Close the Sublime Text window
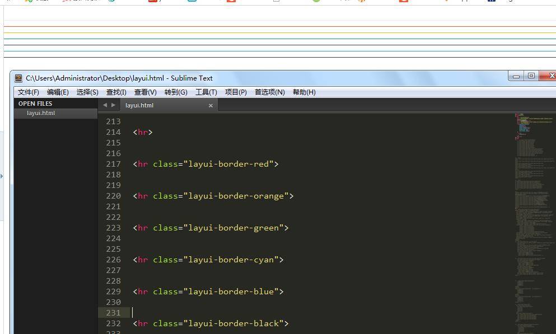Viewport: 556px width, 334px height. [549, 76]
